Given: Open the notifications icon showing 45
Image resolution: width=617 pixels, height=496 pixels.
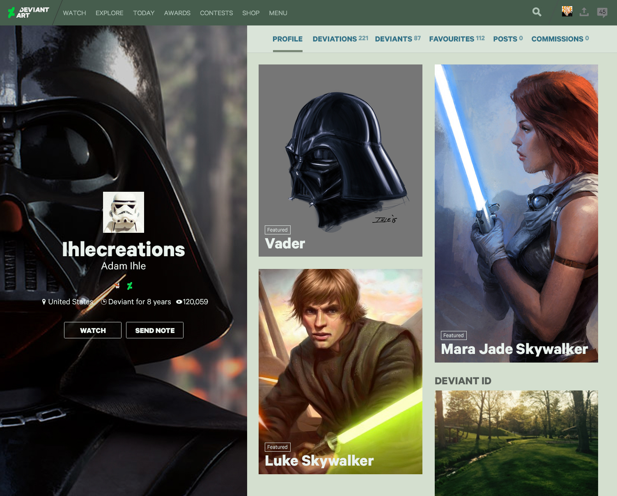Looking at the screenshot, I should pos(602,12).
